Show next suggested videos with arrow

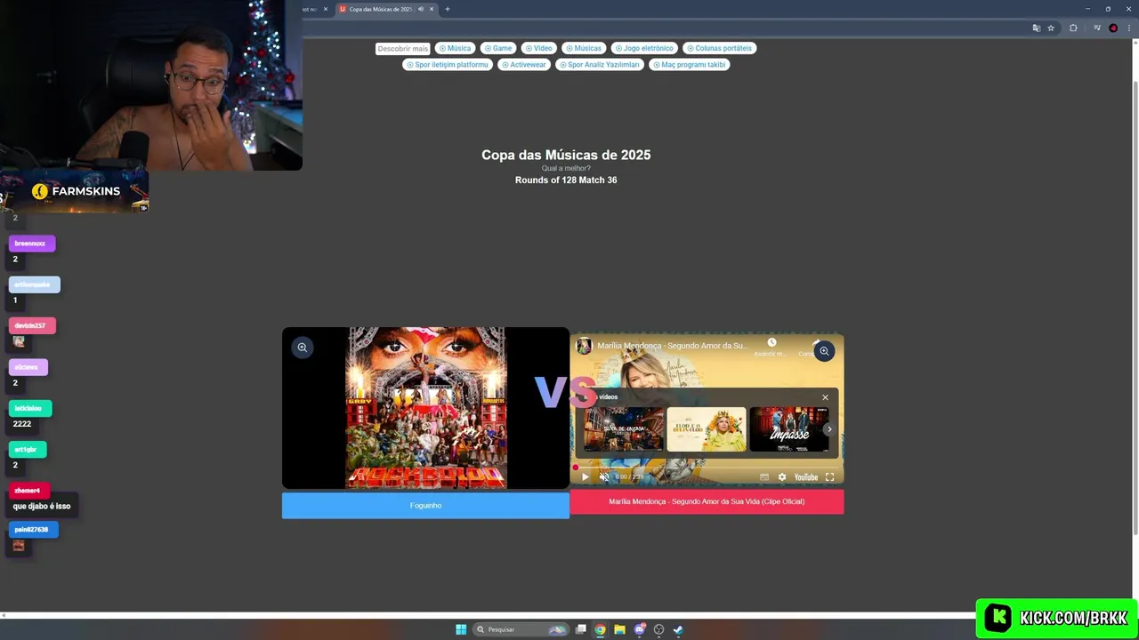click(829, 429)
